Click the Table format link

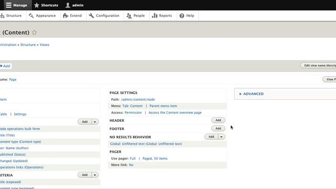4,114
